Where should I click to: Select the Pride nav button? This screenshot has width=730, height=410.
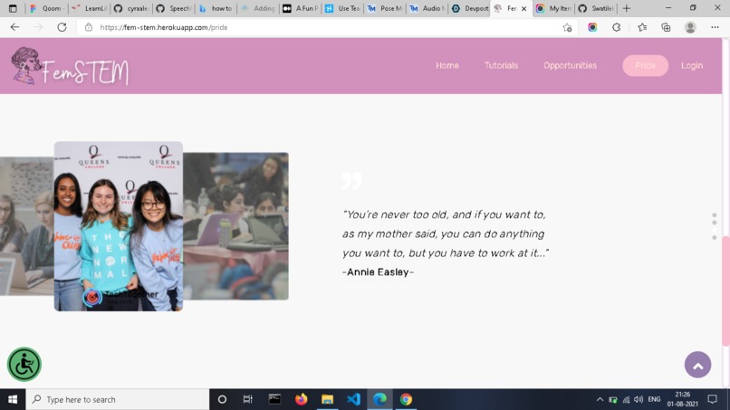(645, 66)
